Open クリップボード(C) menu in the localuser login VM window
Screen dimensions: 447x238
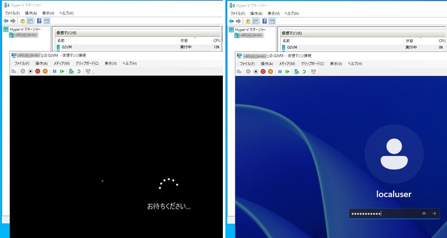pyautogui.click(x=312, y=64)
